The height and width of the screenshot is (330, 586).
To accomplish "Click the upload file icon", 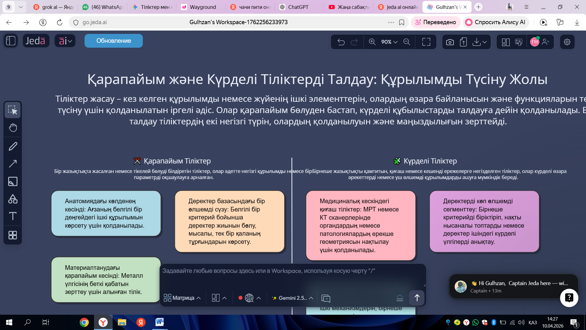I will (x=463, y=42).
